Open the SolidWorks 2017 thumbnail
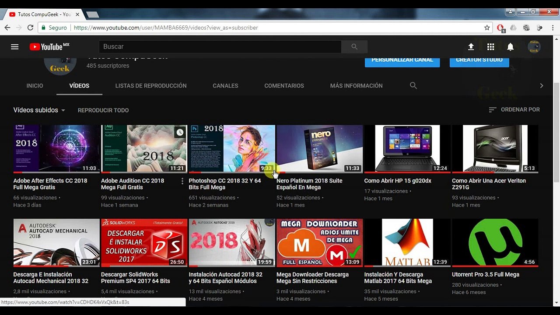The width and height of the screenshot is (560, 315). pyautogui.click(x=144, y=243)
